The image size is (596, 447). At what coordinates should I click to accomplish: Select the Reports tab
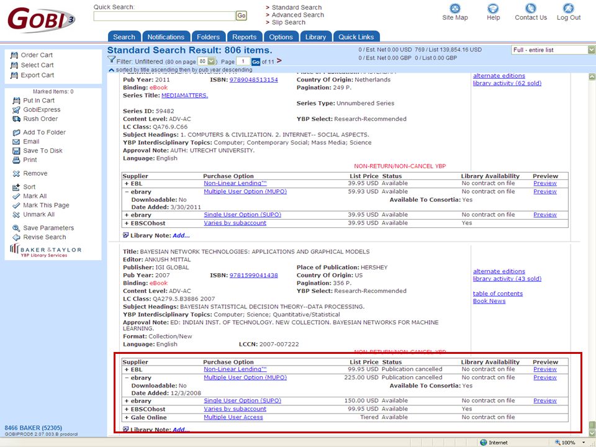point(245,37)
